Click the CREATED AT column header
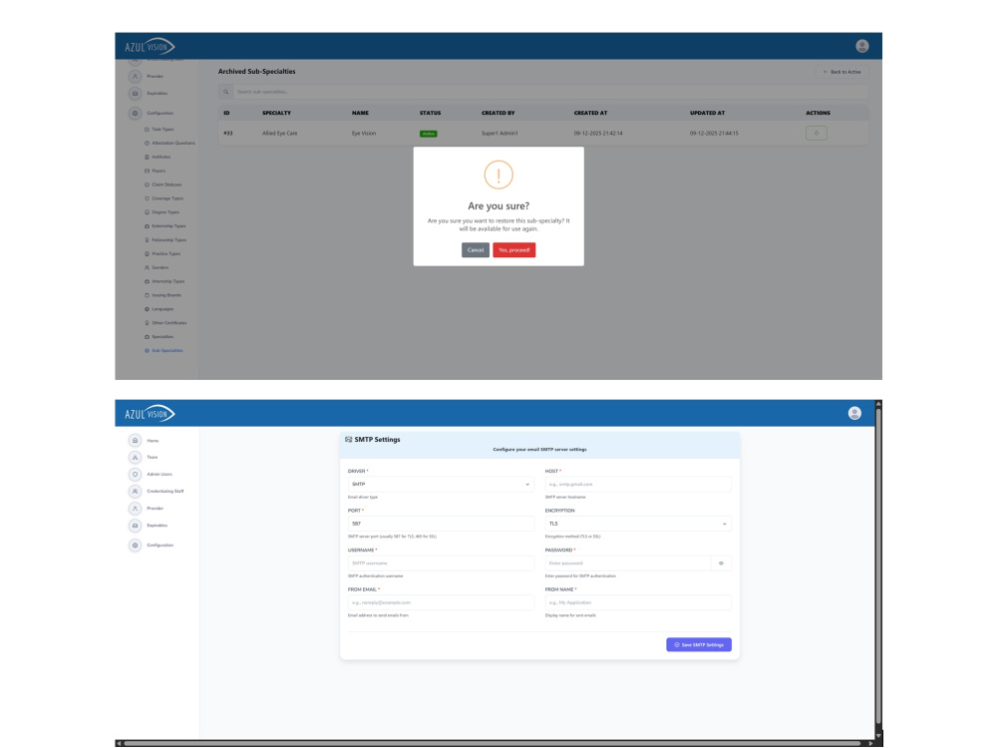997x748 pixels. pos(590,114)
